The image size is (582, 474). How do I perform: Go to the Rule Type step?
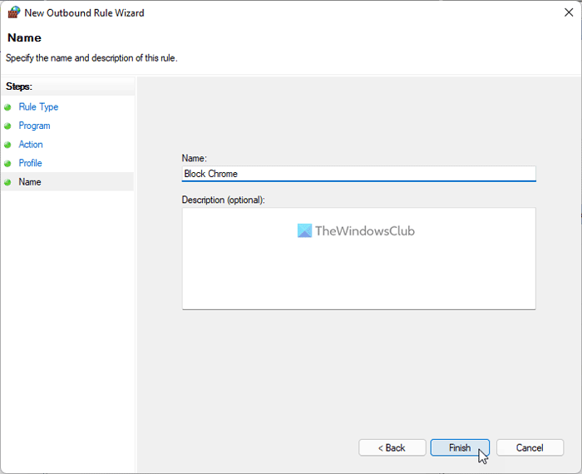pyautogui.click(x=38, y=107)
